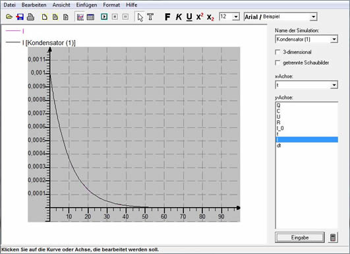Switch to the table view icon
Image resolution: width=350 pixels, height=254 pixels.
(90, 16)
